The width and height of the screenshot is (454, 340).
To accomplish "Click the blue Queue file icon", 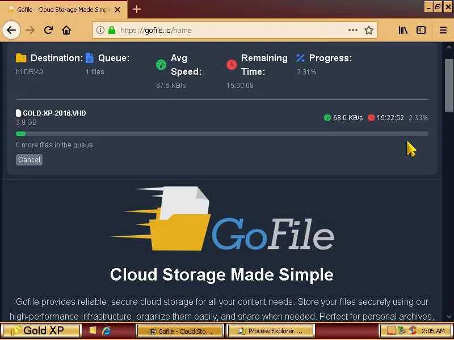I will [90, 58].
